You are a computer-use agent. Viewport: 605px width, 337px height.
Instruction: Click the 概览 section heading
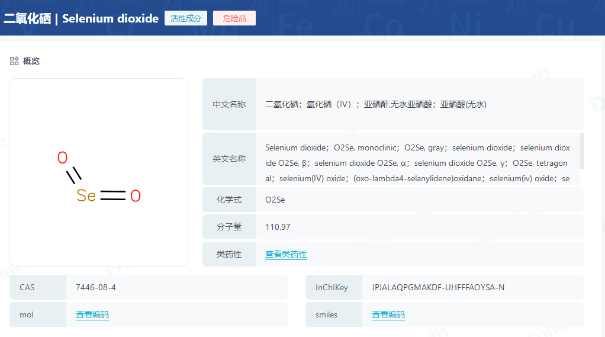(x=31, y=61)
